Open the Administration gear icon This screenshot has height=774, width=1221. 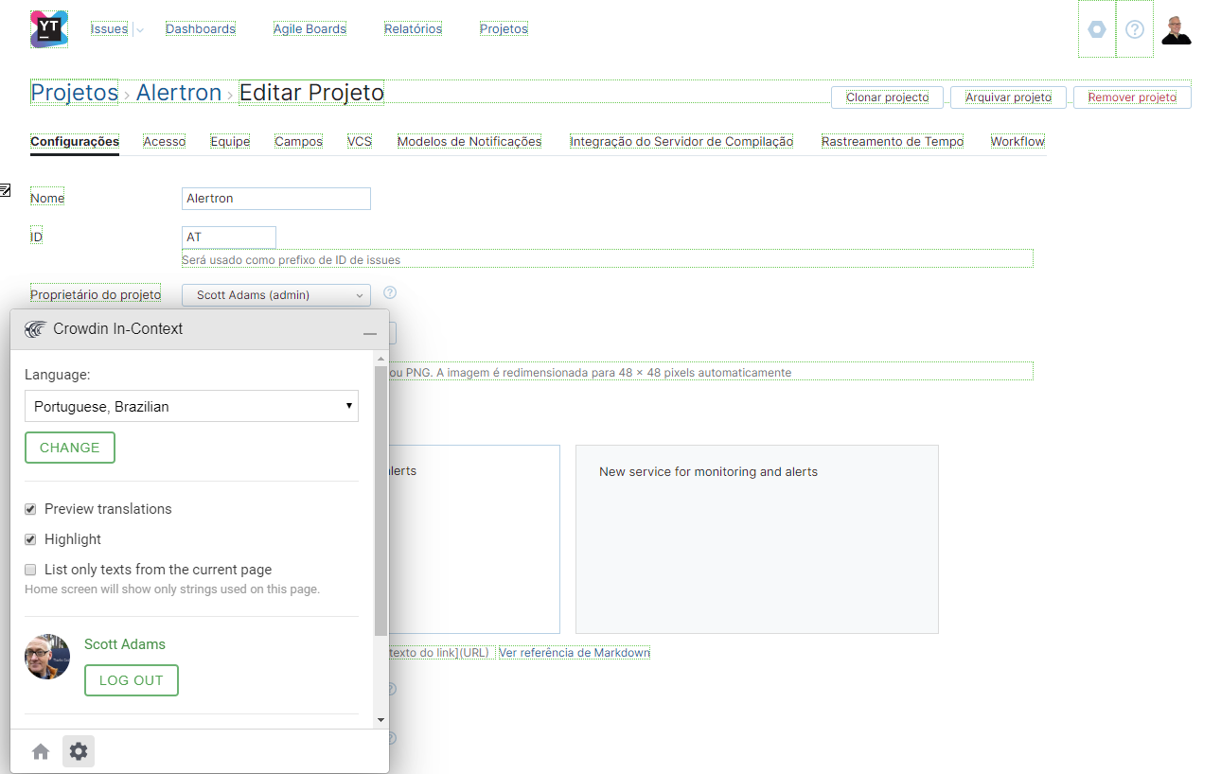click(1096, 28)
